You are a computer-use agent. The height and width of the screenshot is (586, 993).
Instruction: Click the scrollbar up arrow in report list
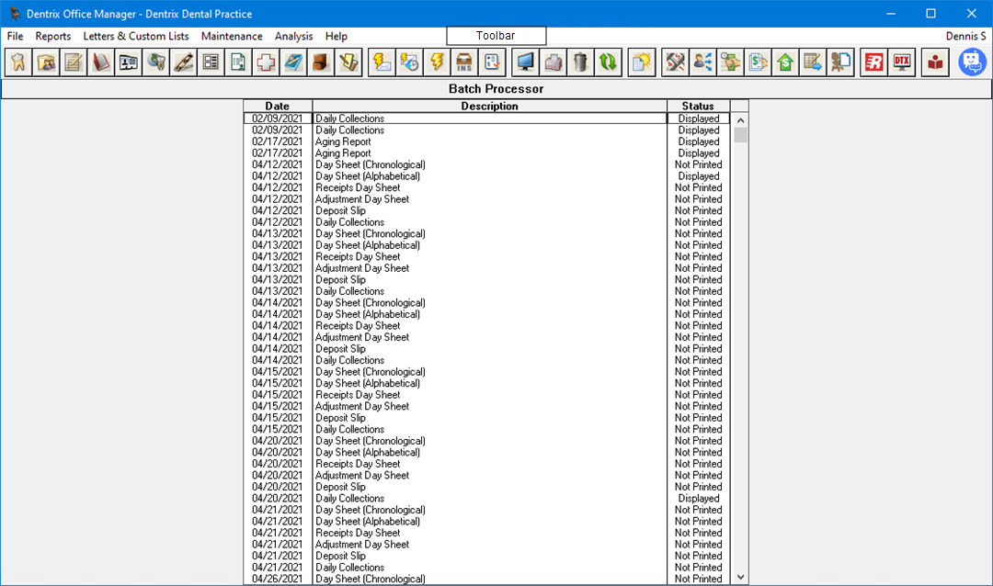pos(741,119)
